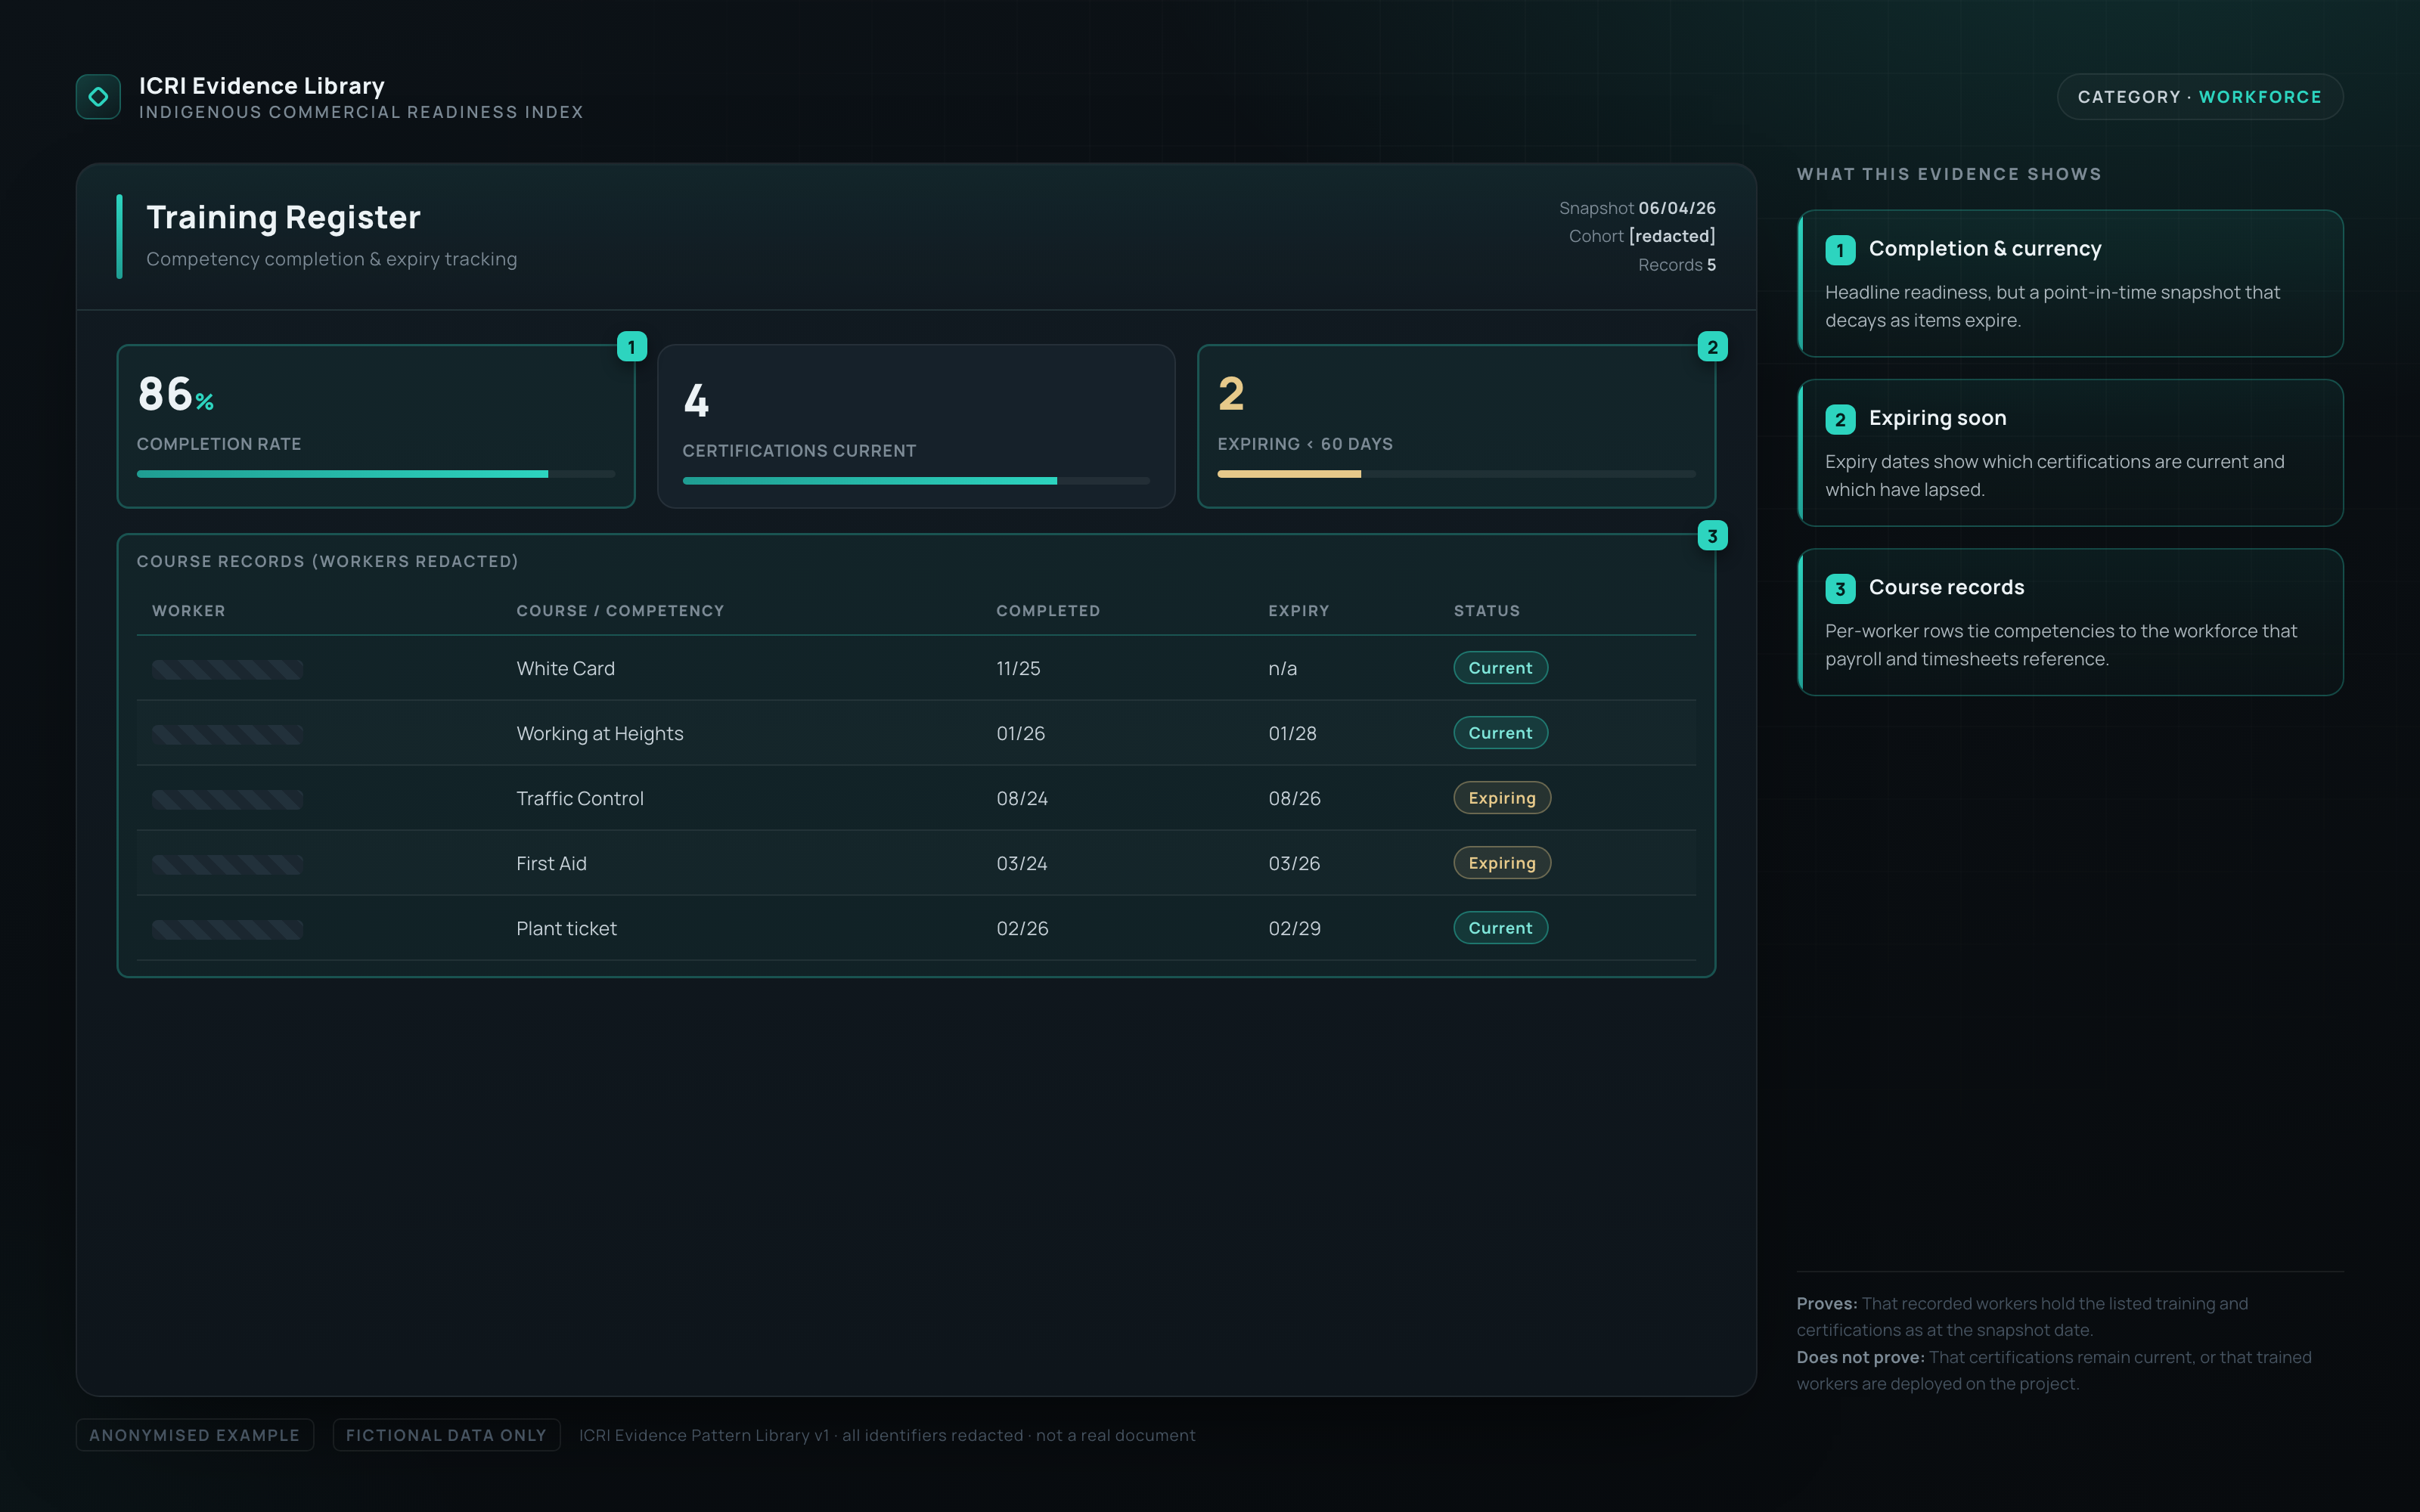
Task: Click the ICRI diamond logo icon
Action: point(98,97)
